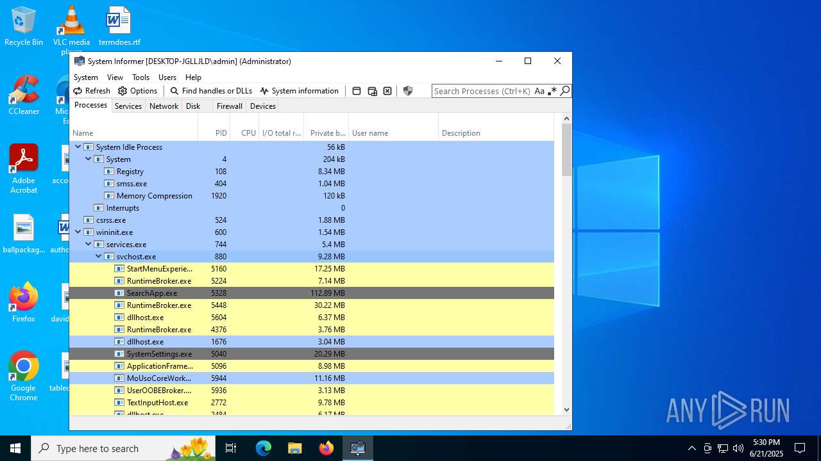
Task: Switch to the Network tab
Action: coord(164,106)
